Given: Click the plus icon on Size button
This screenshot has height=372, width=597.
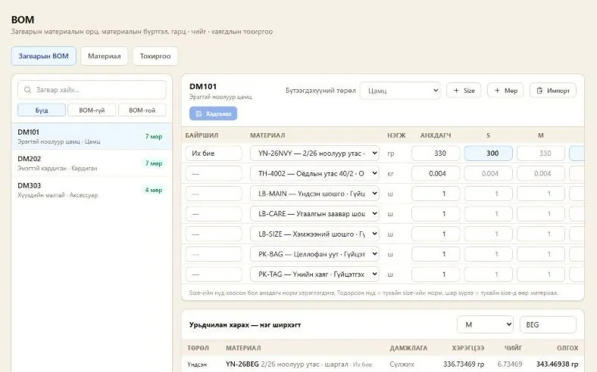Looking at the screenshot, I should (456, 91).
